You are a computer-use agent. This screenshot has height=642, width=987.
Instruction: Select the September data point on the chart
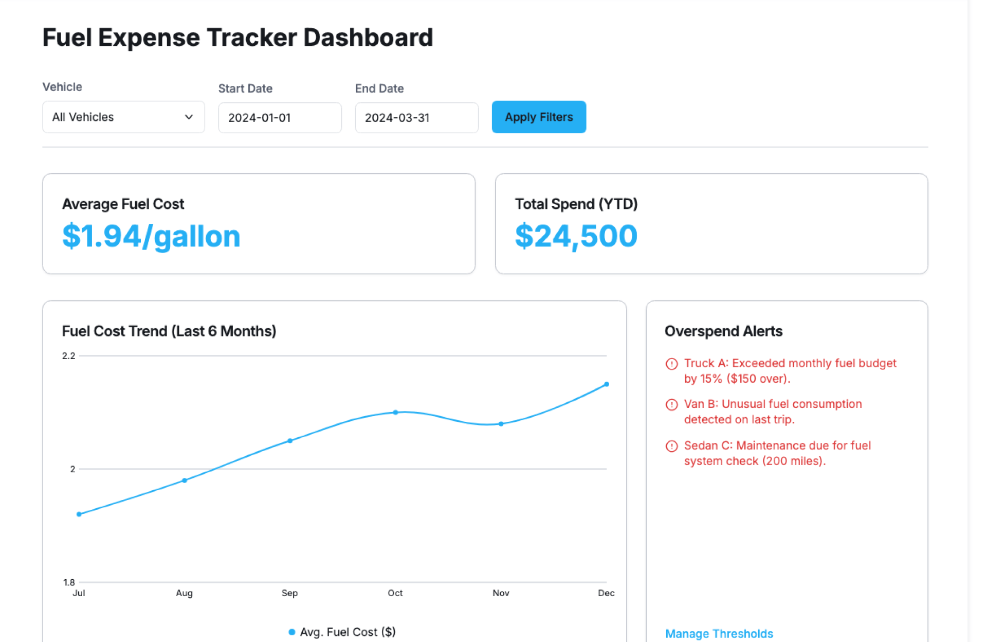pyautogui.click(x=290, y=440)
